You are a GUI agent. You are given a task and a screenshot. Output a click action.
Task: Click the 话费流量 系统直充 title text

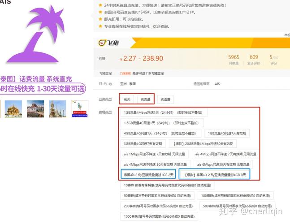pyautogui.click(x=46, y=79)
